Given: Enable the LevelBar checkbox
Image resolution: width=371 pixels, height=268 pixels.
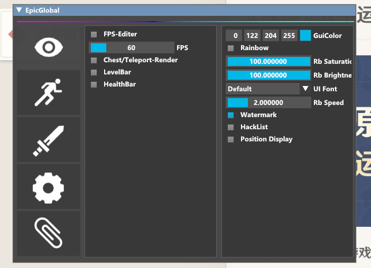Looking at the screenshot, I should click(x=94, y=72).
